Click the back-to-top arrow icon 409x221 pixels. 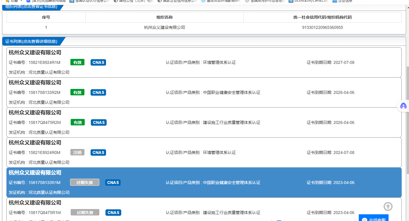388,206
